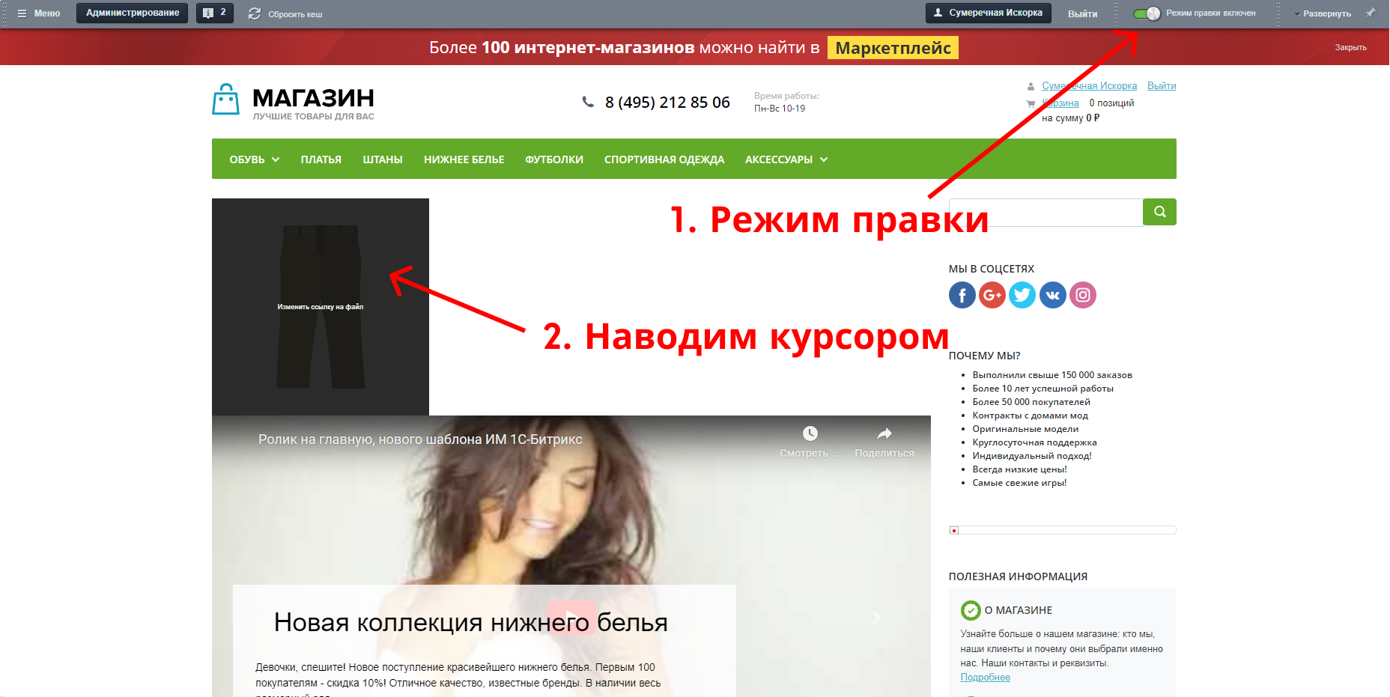The image size is (1390, 697).
Task: Close the Маркетплейс red banner
Action: [1350, 48]
